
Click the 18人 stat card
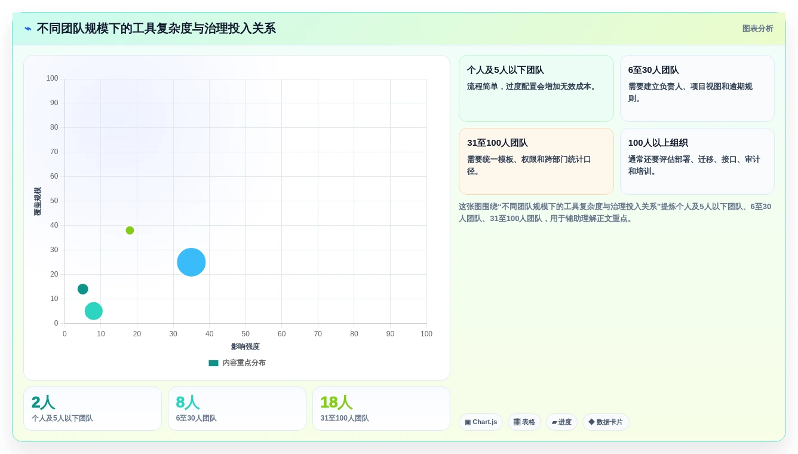381,409
